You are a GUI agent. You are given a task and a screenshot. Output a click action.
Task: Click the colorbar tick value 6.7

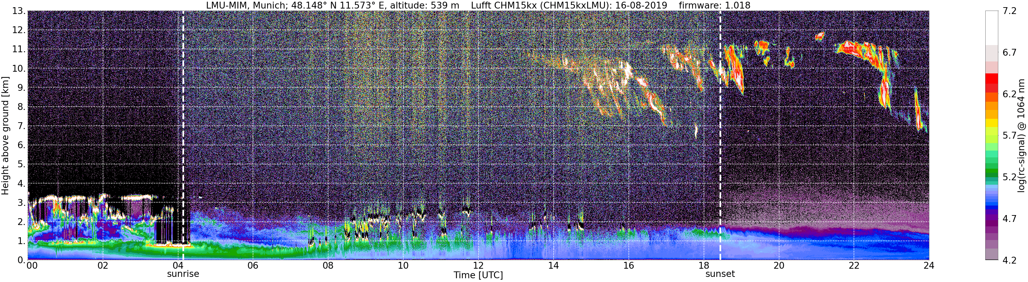[1009, 53]
